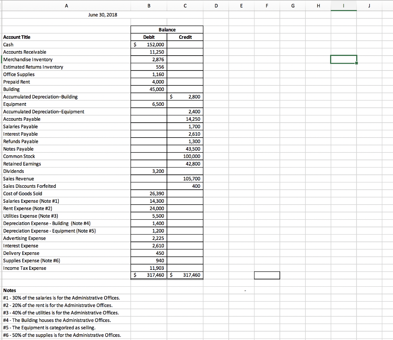Click the fill handle of the selected cell
Screen dimensions: 393x340
click(x=357, y=63)
